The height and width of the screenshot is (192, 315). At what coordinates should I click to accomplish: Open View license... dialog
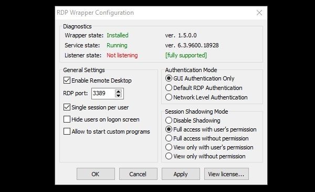226,174
